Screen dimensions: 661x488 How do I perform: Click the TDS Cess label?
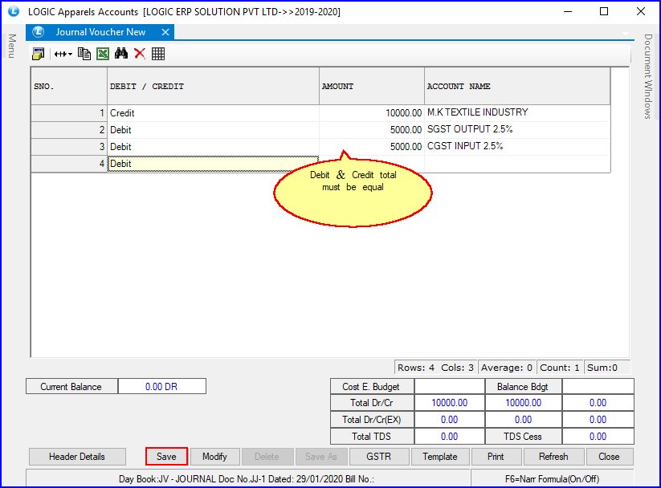pos(523,437)
